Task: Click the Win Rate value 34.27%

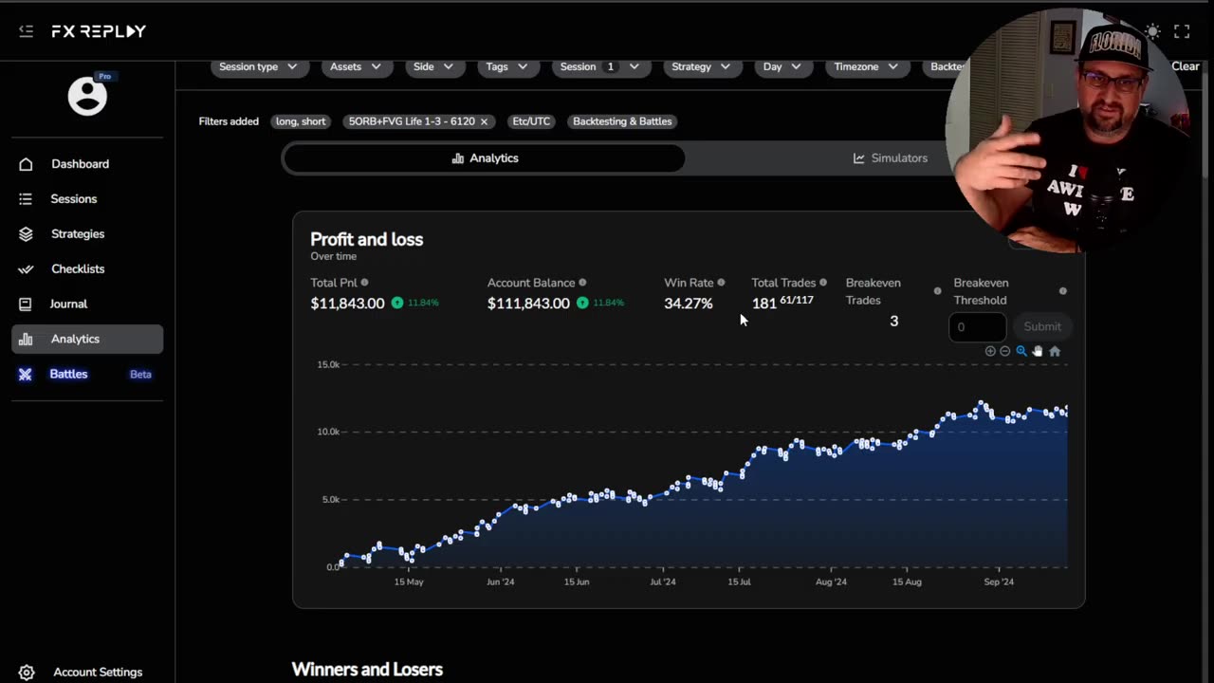Action: [689, 304]
